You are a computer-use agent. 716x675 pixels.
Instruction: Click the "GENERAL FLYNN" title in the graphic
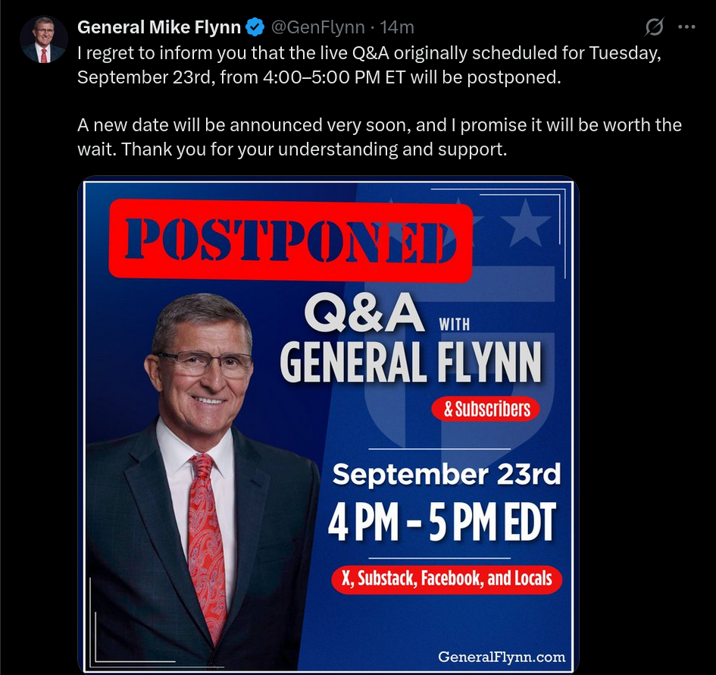[411, 361]
